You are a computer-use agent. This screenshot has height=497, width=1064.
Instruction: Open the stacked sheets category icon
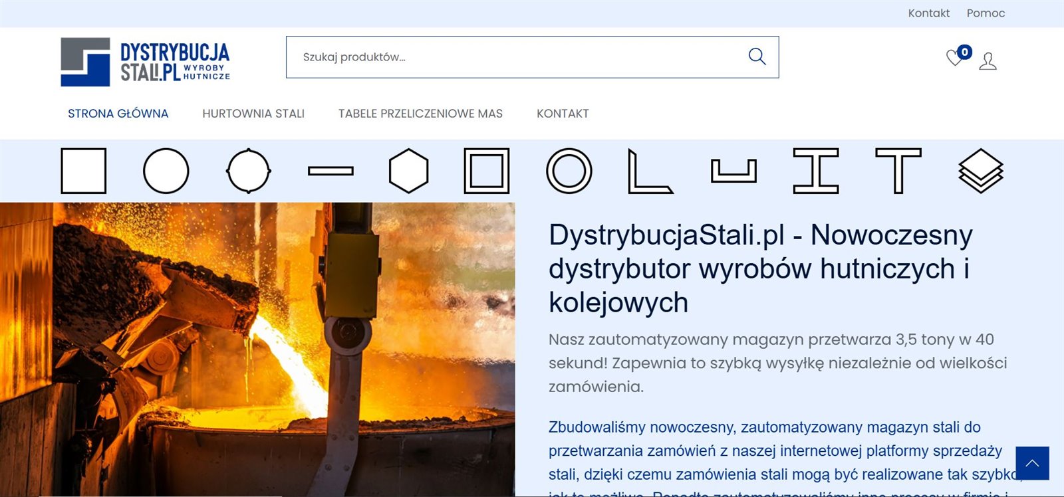(x=980, y=171)
